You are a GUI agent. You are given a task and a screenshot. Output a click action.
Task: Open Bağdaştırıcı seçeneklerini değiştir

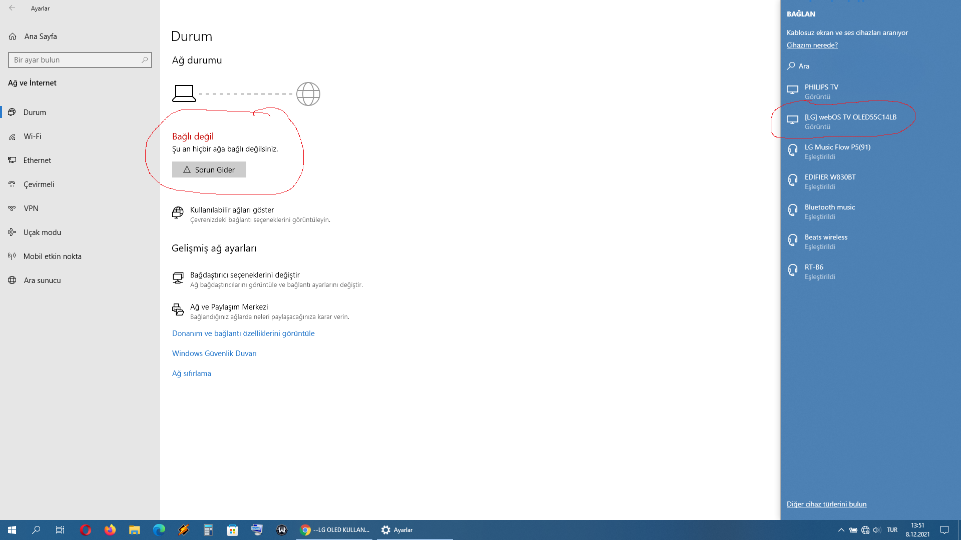[x=267, y=279]
